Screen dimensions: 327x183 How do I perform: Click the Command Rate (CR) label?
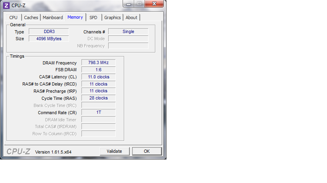pos(57,113)
